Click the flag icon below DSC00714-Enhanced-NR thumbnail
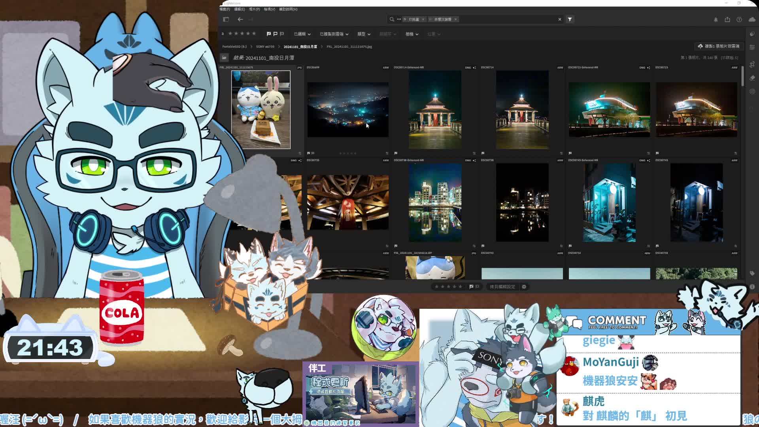759x427 pixels. (396, 153)
